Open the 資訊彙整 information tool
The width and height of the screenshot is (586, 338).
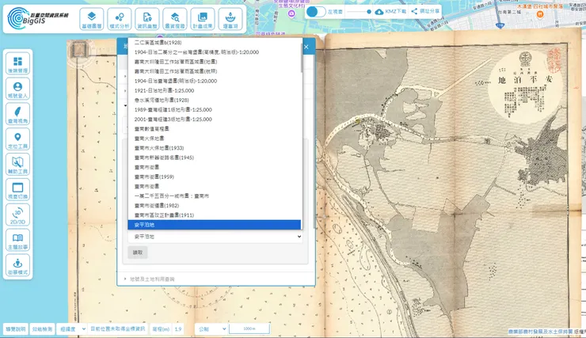(147, 19)
